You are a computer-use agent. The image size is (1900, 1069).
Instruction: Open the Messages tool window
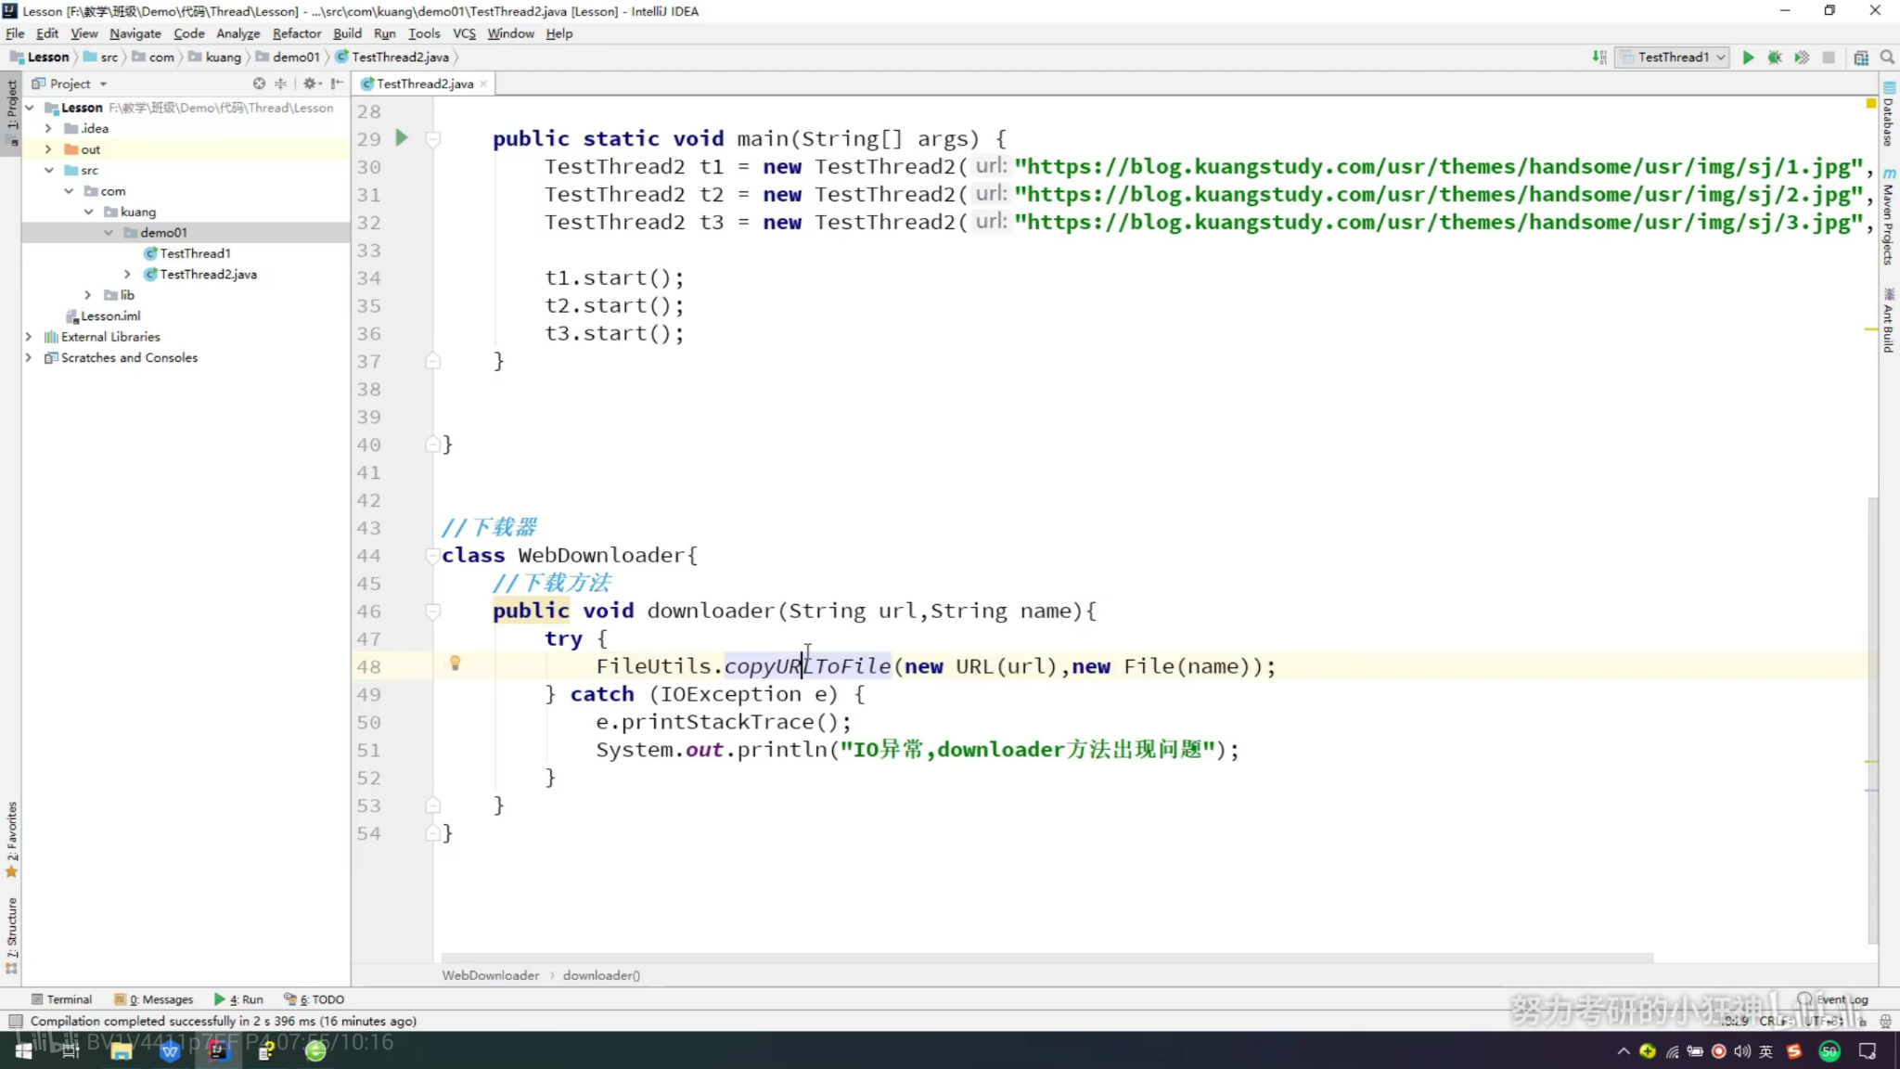coord(154,999)
